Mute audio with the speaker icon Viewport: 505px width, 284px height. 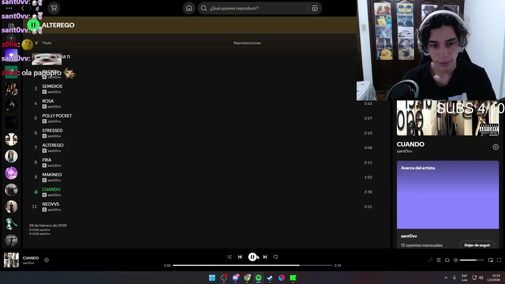click(x=456, y=260)
